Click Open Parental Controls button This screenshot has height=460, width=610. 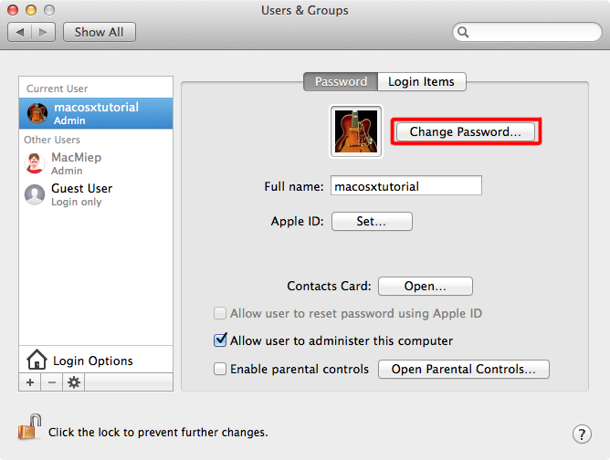[x=464, y=369]
